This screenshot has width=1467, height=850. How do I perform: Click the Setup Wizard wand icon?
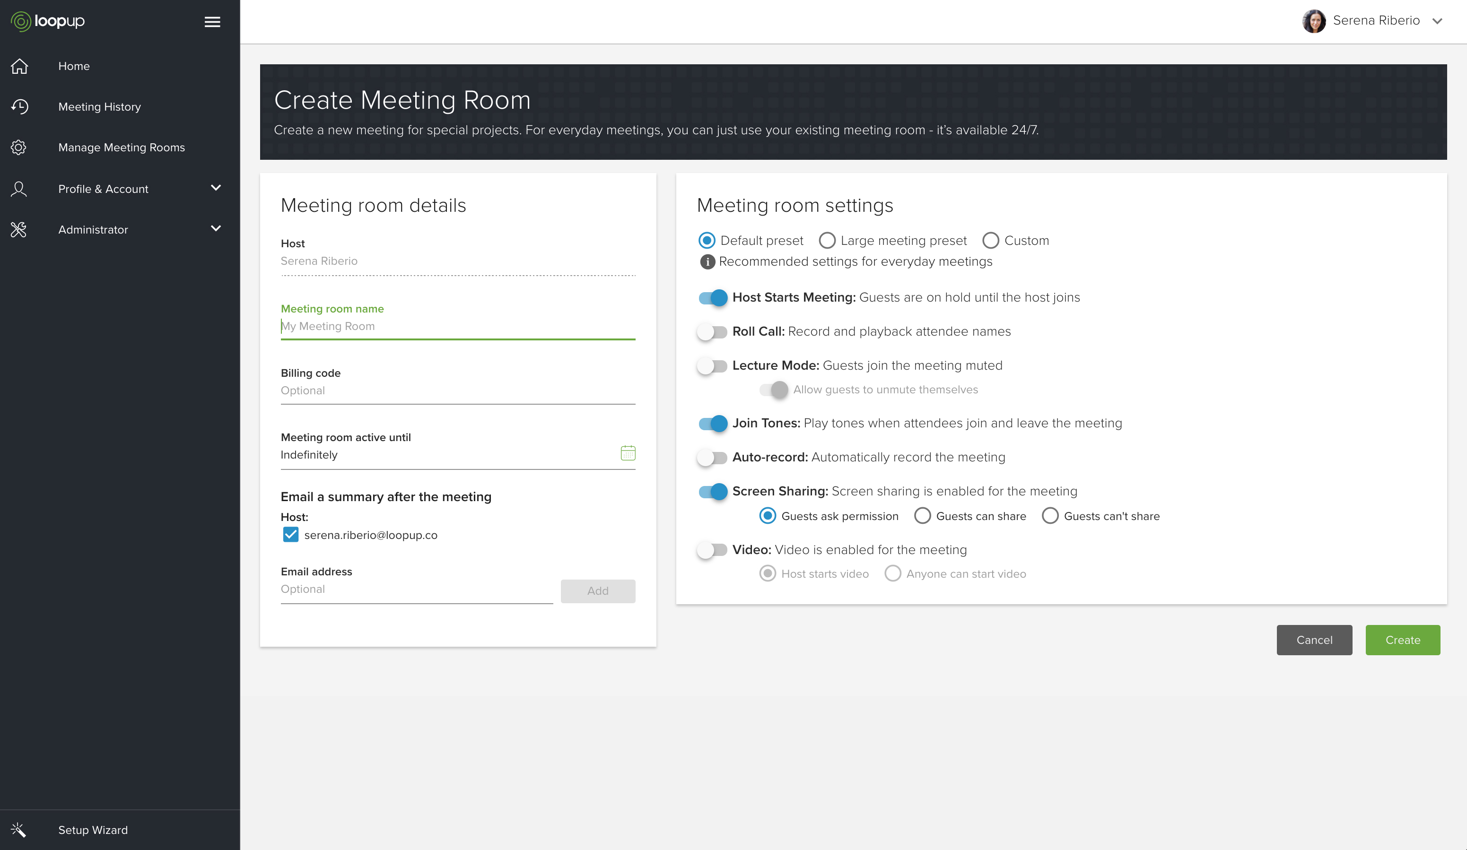tap(18, 830)
